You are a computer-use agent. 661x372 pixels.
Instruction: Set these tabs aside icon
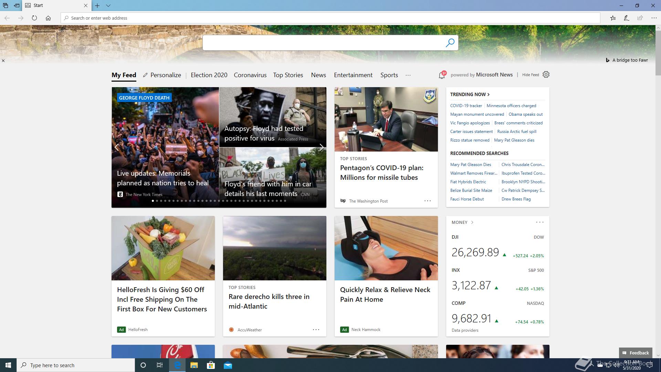pos(17,6)
